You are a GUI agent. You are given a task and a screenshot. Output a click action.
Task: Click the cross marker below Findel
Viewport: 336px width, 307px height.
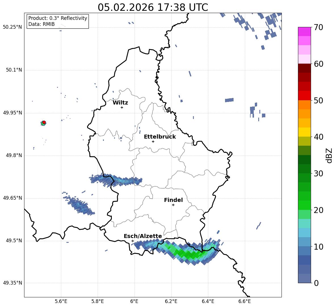coord(173,205)
